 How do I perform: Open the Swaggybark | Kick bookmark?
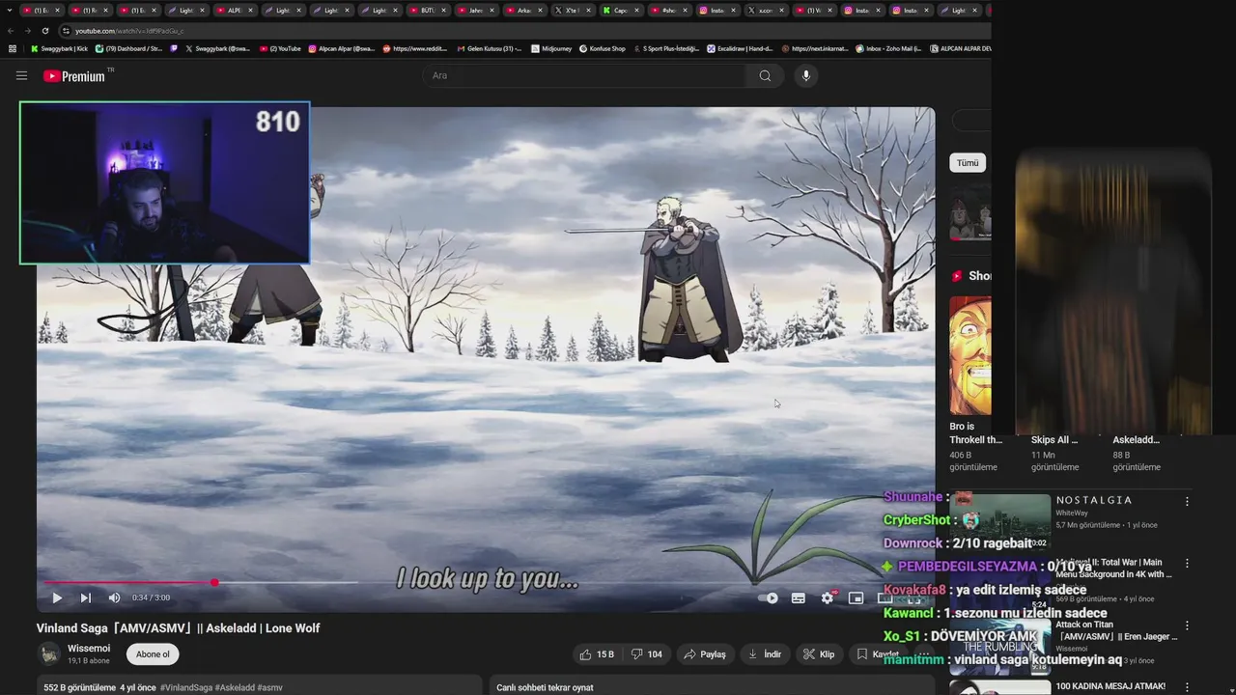coord(58,48)
